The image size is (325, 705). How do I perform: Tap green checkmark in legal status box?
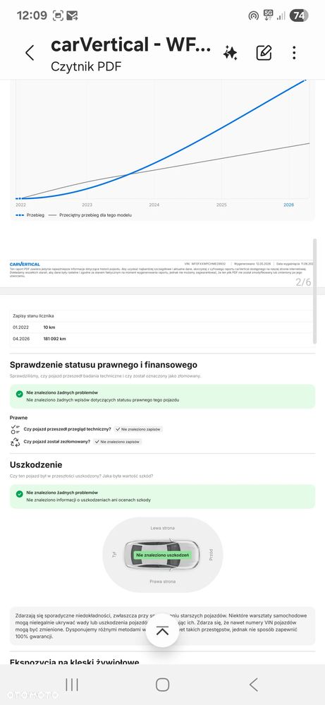click(19, 394)
